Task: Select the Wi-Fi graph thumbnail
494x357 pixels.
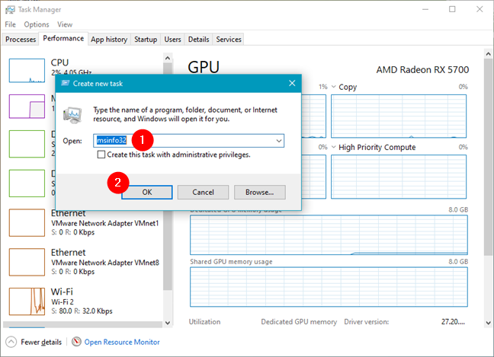Action: click(27, 302)
